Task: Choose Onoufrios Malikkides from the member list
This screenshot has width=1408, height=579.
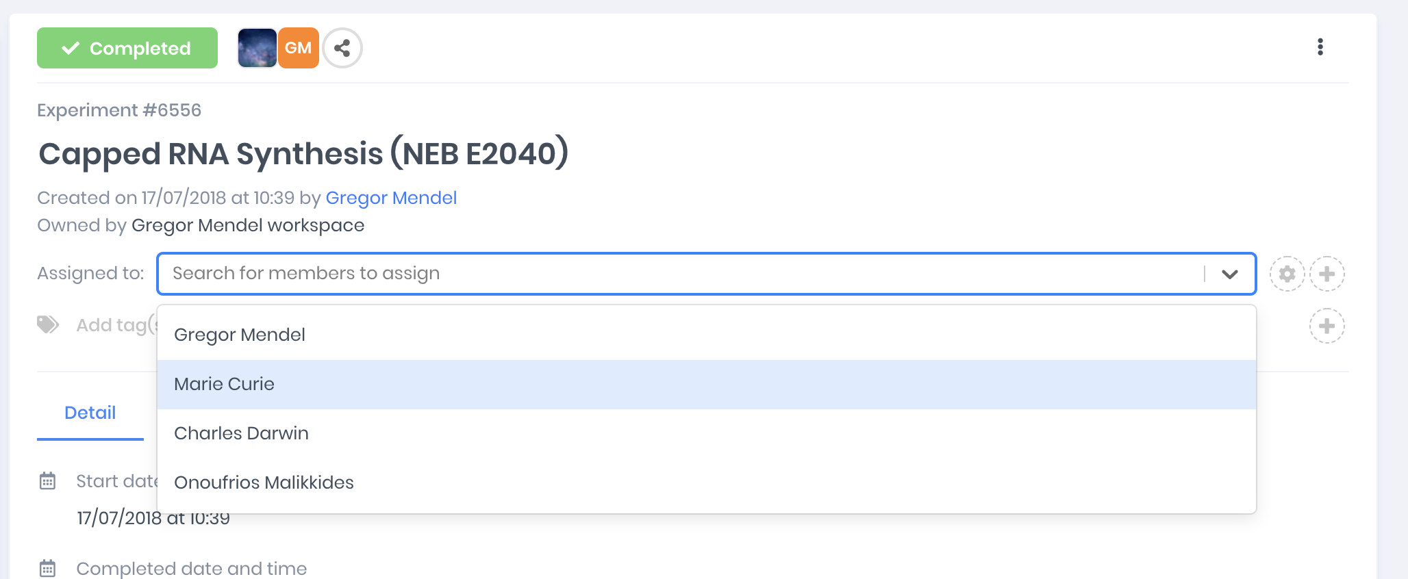Action: (264, 483)
